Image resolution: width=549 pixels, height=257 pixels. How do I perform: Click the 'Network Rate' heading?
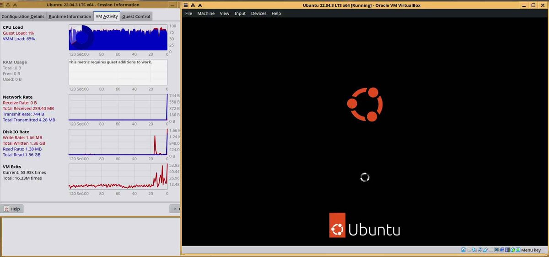coord(17,97)
